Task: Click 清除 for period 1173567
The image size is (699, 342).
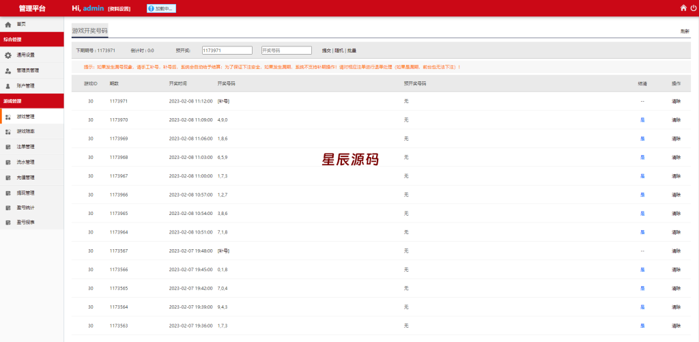Action: [x=676, y=251]
